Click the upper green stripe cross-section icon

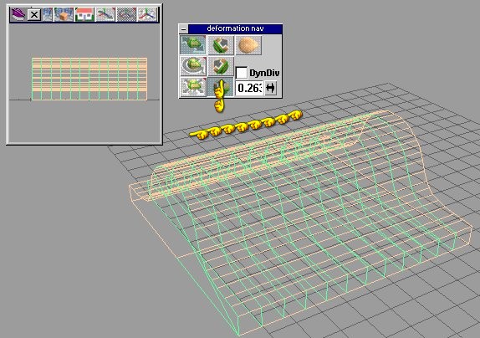[x=221, y=45]
